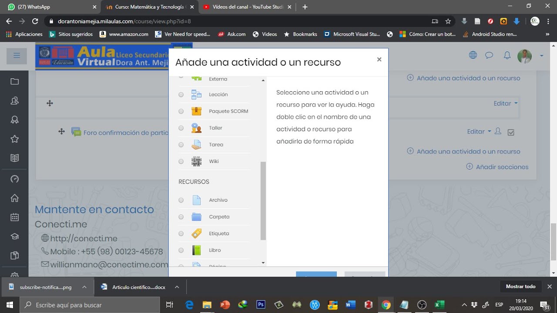Screen dimensions: 557x313
Task: Click Añadir secciones link
Action: coord(497,167)
